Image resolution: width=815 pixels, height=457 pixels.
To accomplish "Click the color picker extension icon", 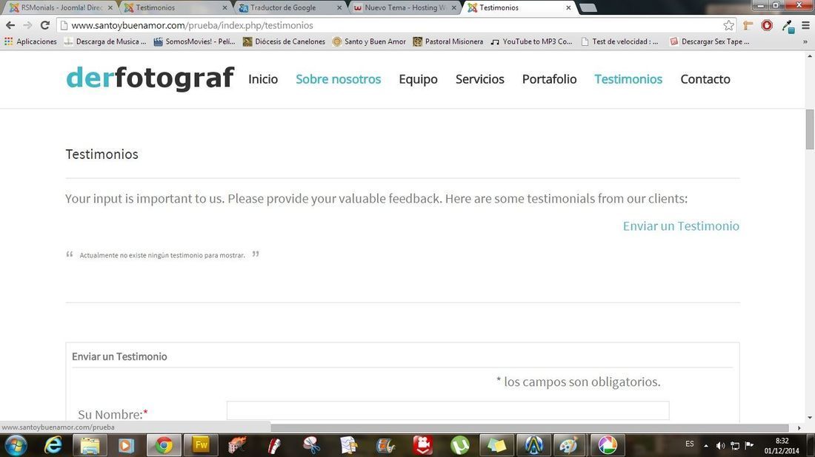I will [x=788, y=26].
